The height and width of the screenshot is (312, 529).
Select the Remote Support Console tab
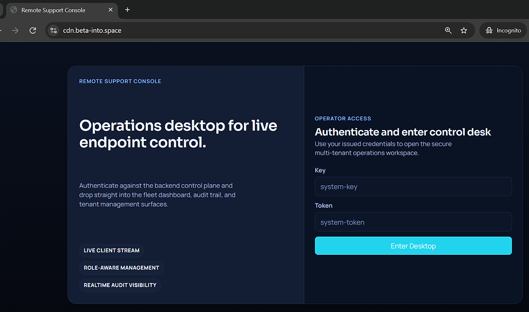pyautogui.click(x=62, y=10)
